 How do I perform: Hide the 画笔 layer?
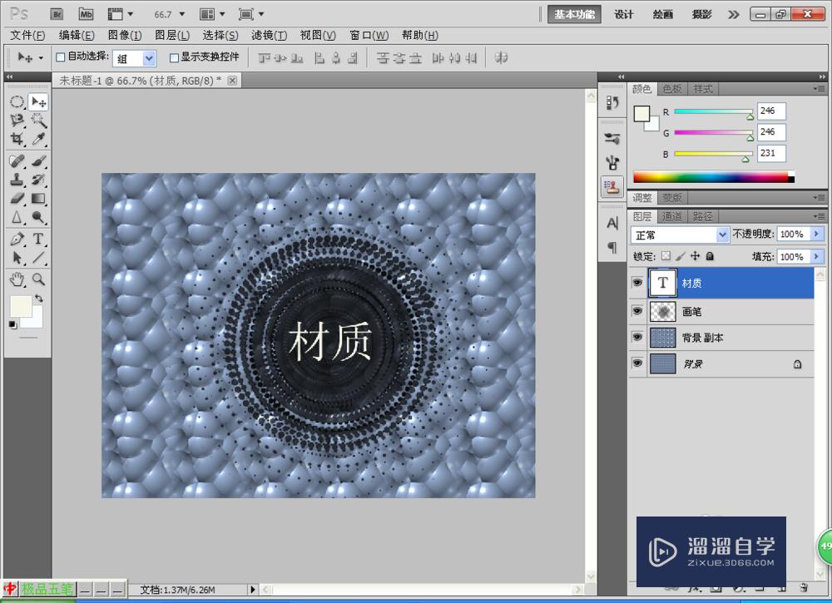coord(637,310)
